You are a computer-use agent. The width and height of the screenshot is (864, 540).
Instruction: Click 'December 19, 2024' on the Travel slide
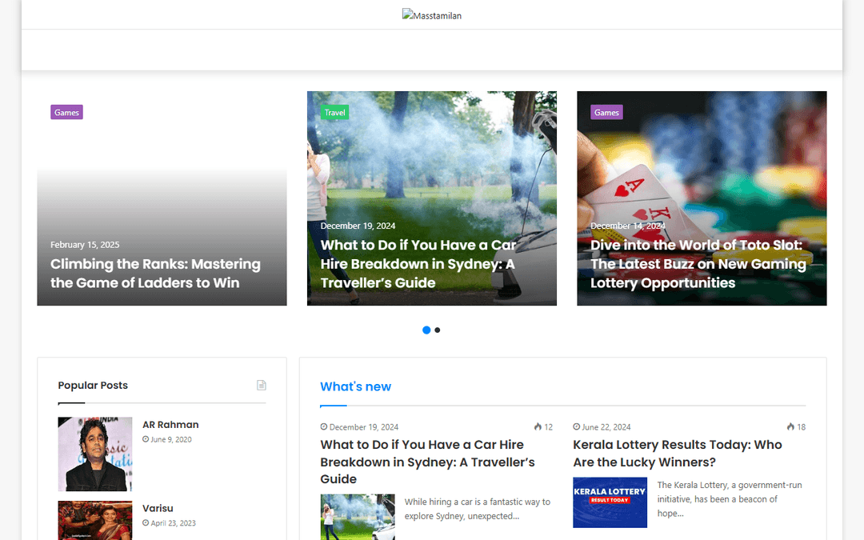[358, 226]
